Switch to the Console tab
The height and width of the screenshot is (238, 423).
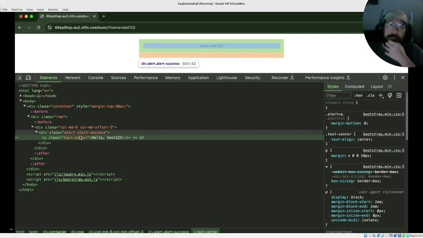[x=96, y=78]
